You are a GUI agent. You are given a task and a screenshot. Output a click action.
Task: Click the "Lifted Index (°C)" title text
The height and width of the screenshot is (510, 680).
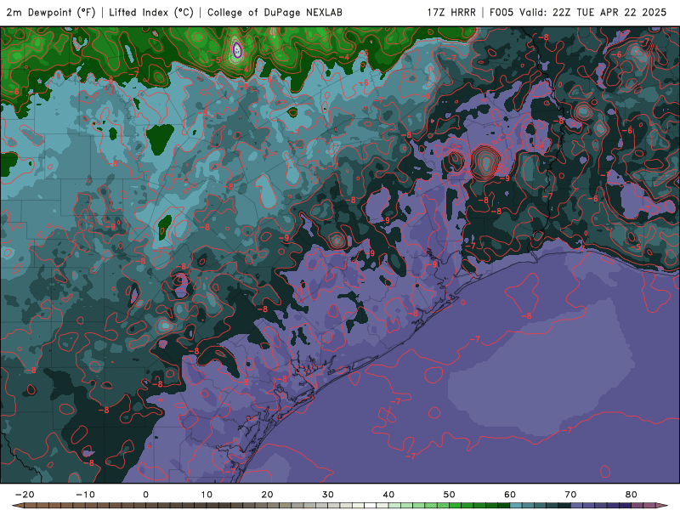[x=151, y=13]
